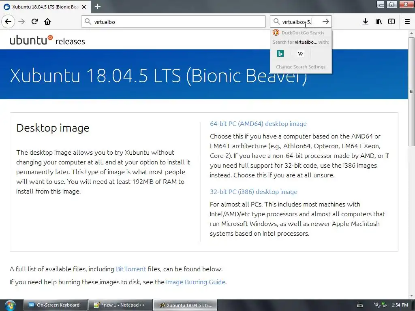The width and height of the screenshot is (415, 311).
Task: Close the Xubuntu 18.04.5 LTS tab
Action: 84,7
